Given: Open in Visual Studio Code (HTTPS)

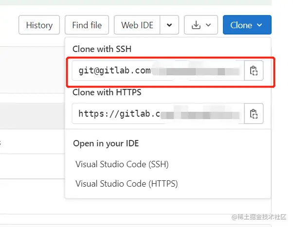Looking at the screenshot, I should [127, 184].
